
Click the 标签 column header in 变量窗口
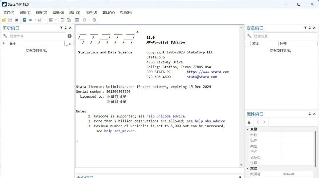[x=298, y=43]
